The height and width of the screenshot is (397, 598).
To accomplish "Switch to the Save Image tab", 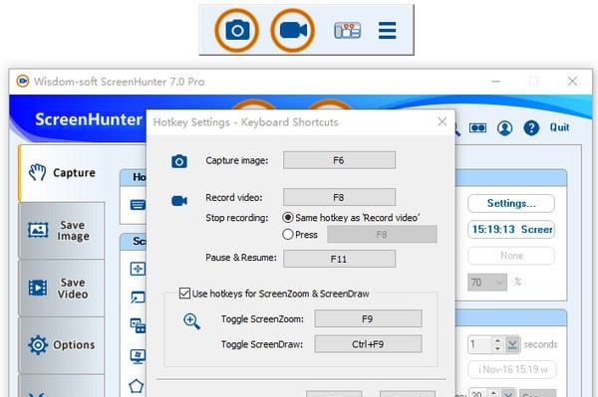I will 62,231.
